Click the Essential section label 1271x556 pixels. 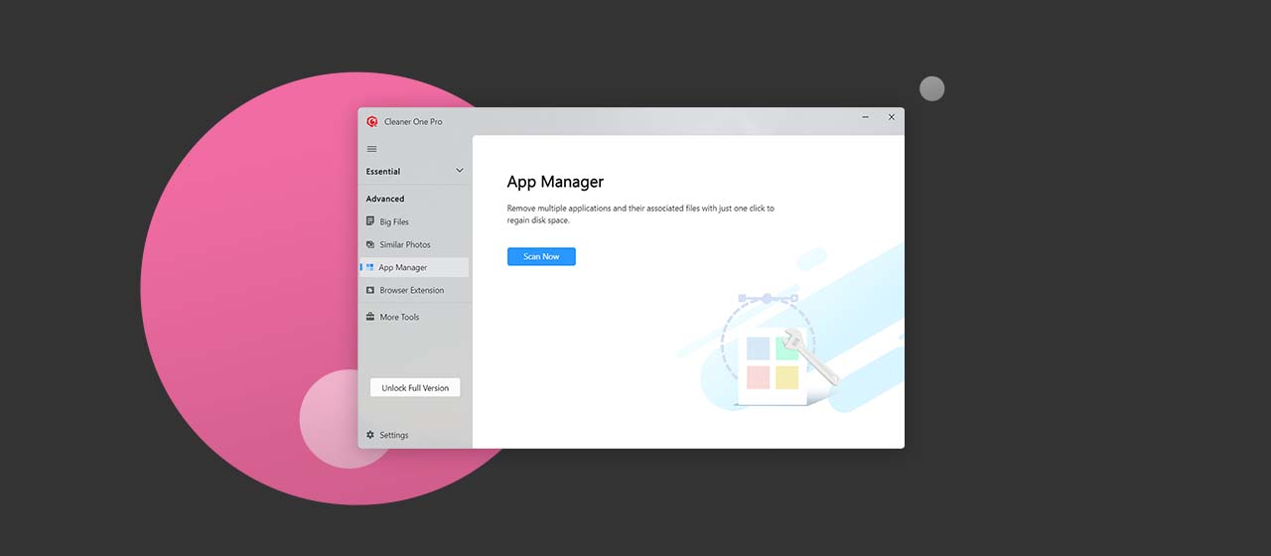point(383,172)
